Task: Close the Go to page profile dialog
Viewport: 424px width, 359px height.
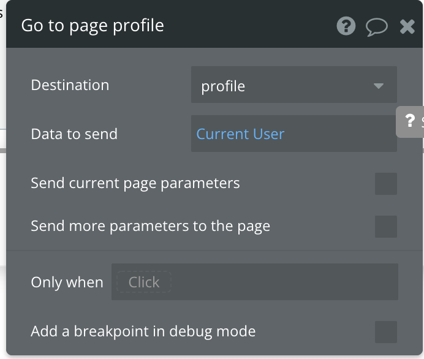Action: click(407, 26)
